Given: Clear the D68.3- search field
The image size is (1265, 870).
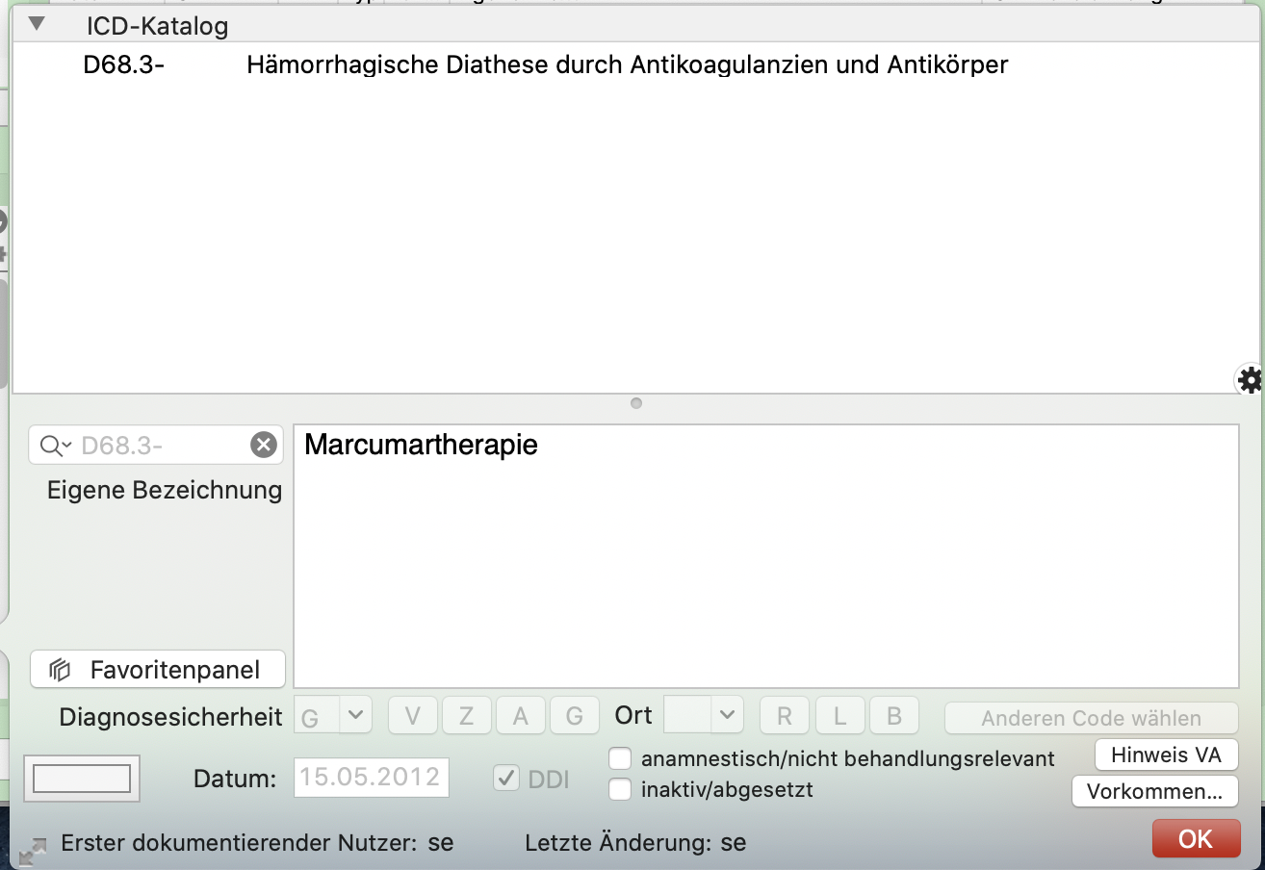Looking at the screenshot, I should [263, 445].
